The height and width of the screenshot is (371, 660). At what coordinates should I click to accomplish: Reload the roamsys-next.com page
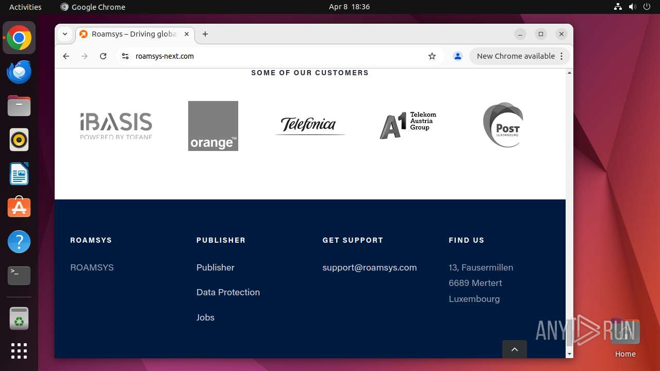click(x=103, y=56)
